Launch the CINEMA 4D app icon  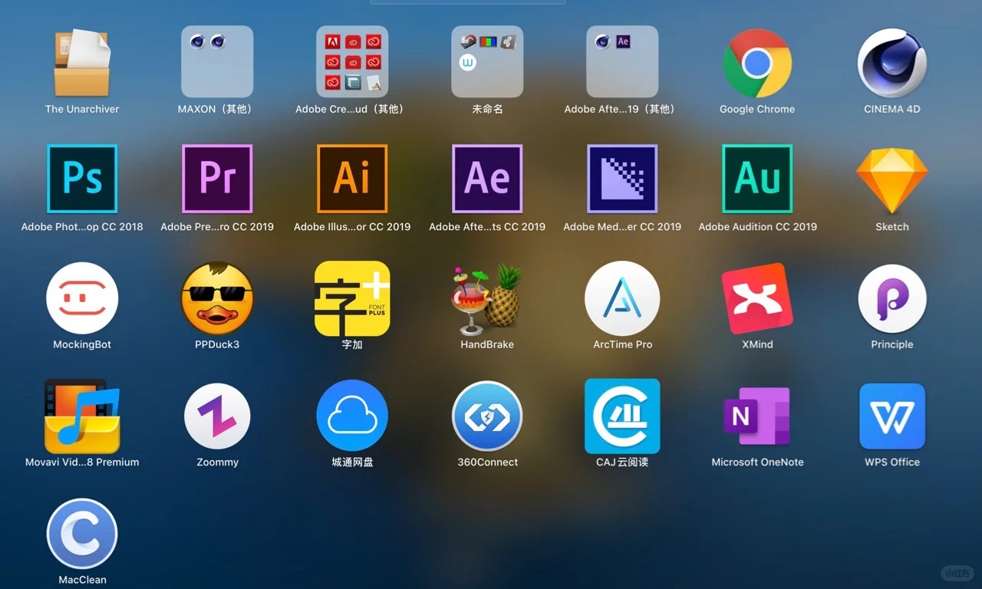[892, 63]
